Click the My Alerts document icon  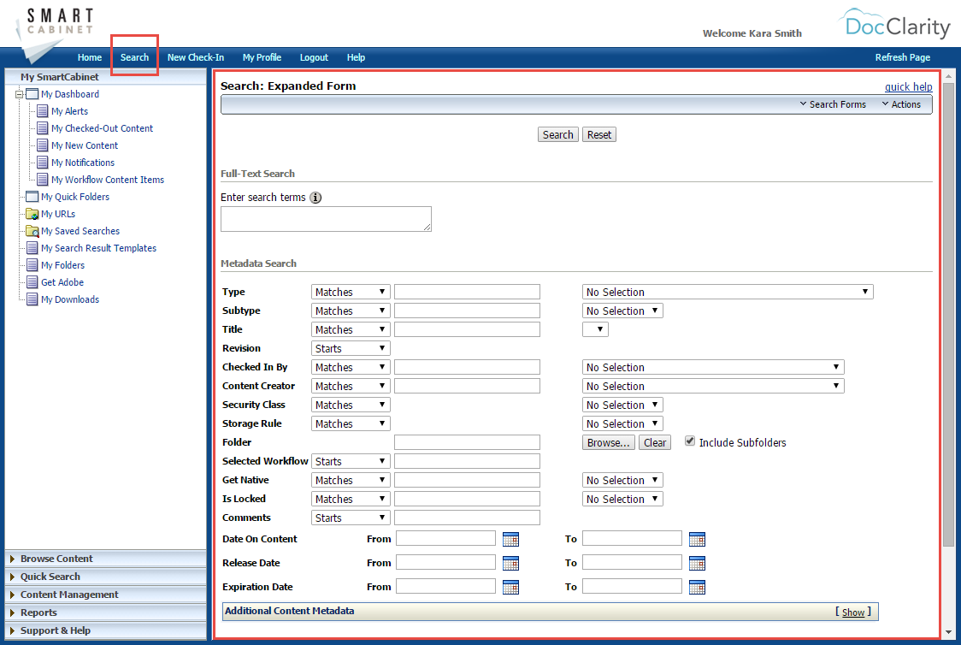pos(41,110)
